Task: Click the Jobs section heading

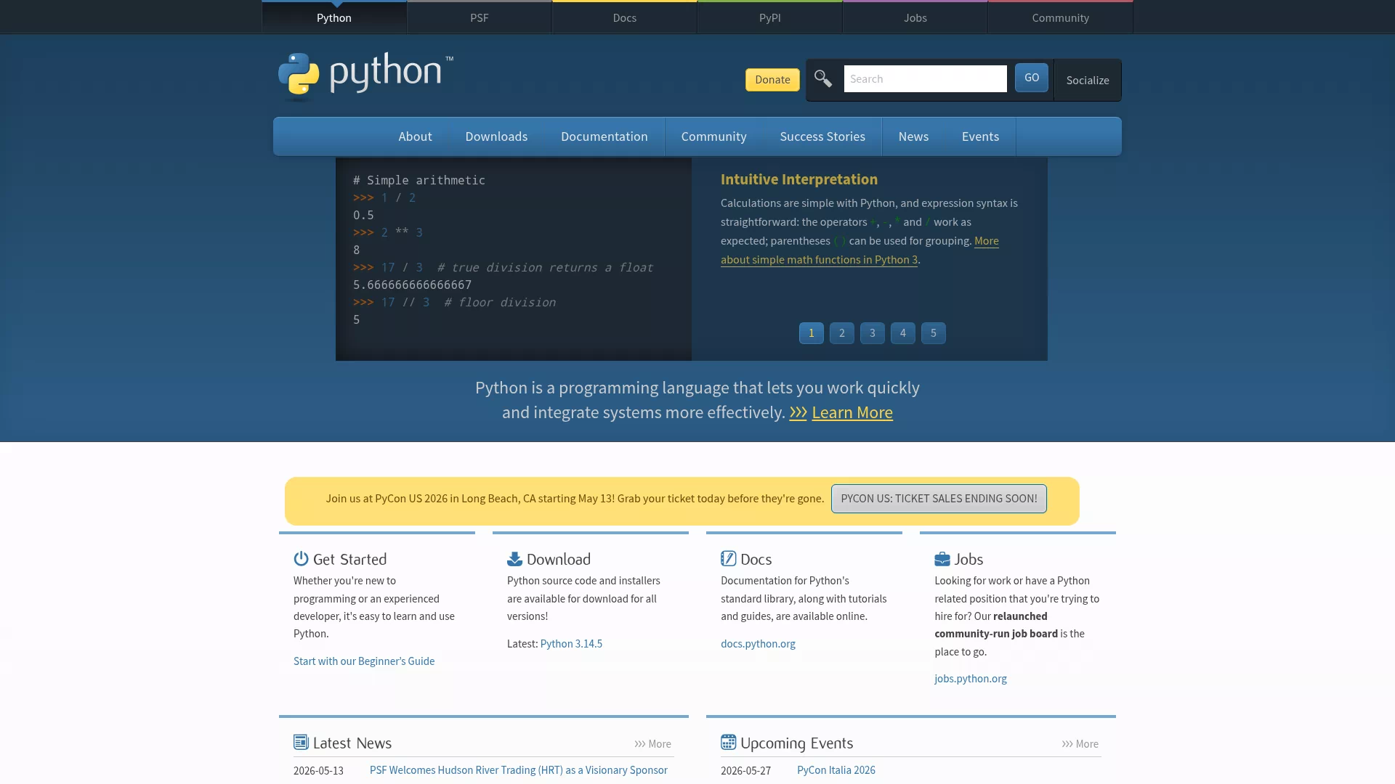Action: [969, 560]
